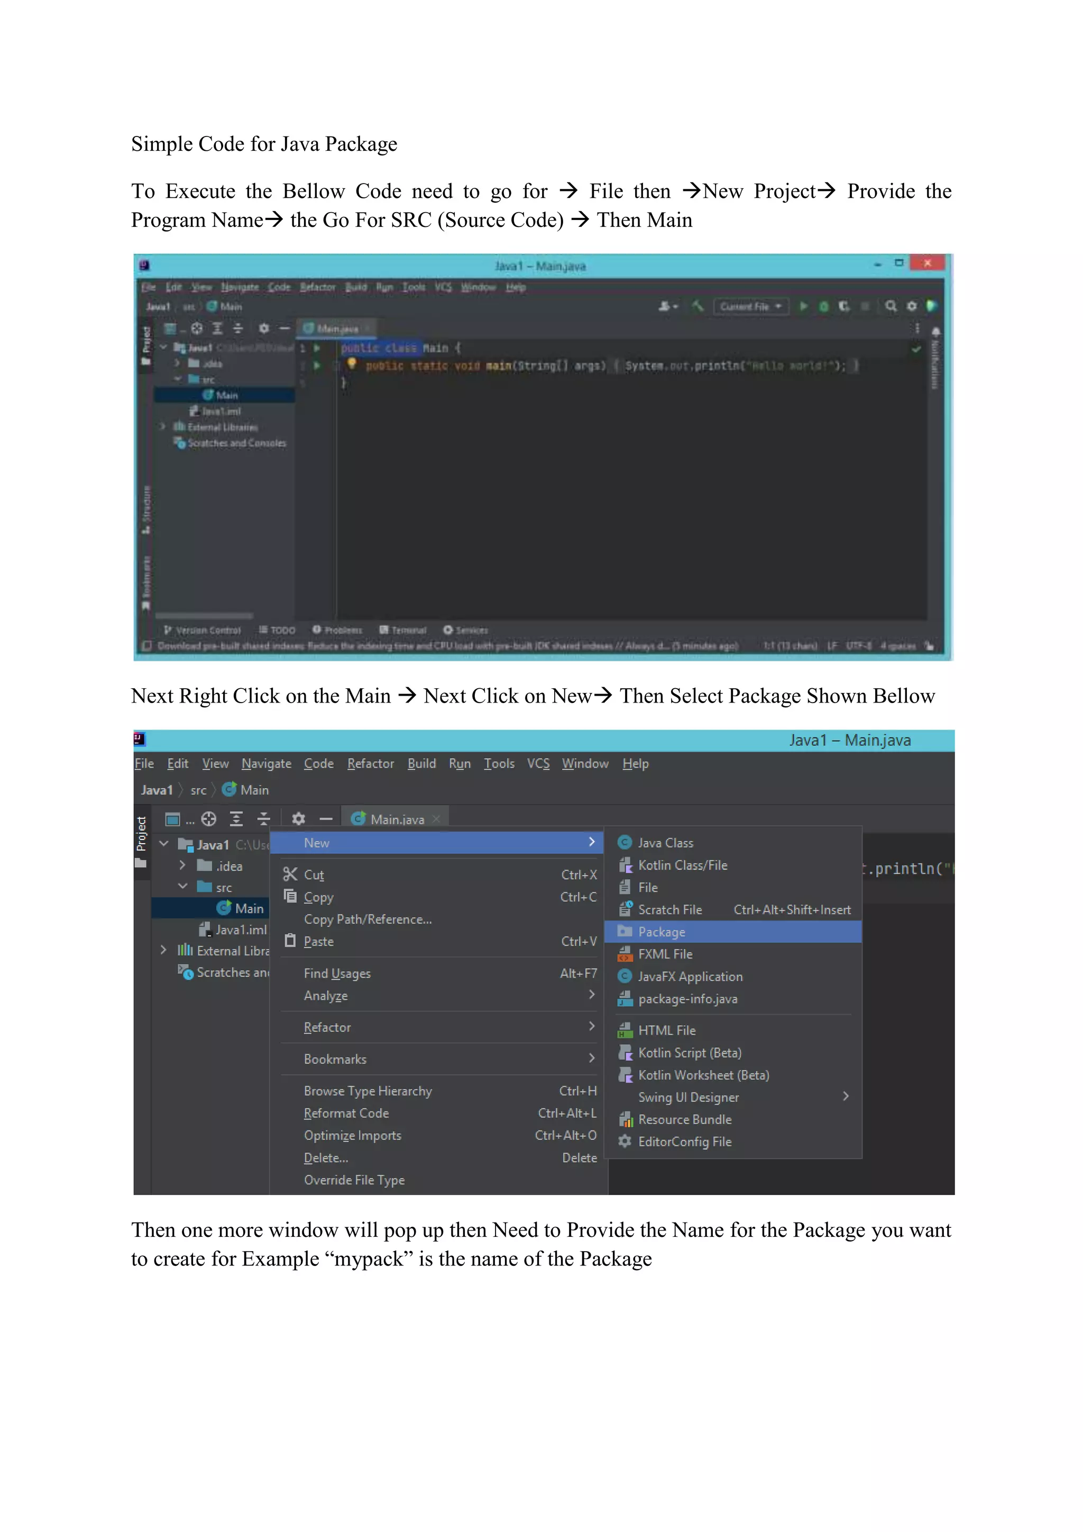Open the Current File run configuration dropdown
The width and height of the screenshot is (1083, 1532).
click(x=751, y=306)
